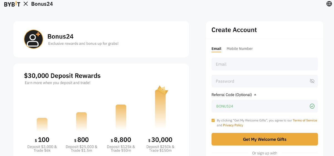
Task: Click the X symbol beside Bybit logo
Action: [26, 4]
